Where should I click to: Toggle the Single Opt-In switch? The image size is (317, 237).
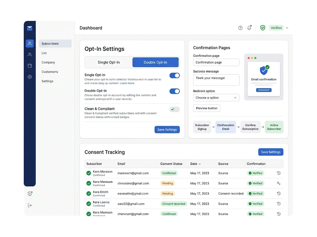pyautogui.click(x=175, y=76)
